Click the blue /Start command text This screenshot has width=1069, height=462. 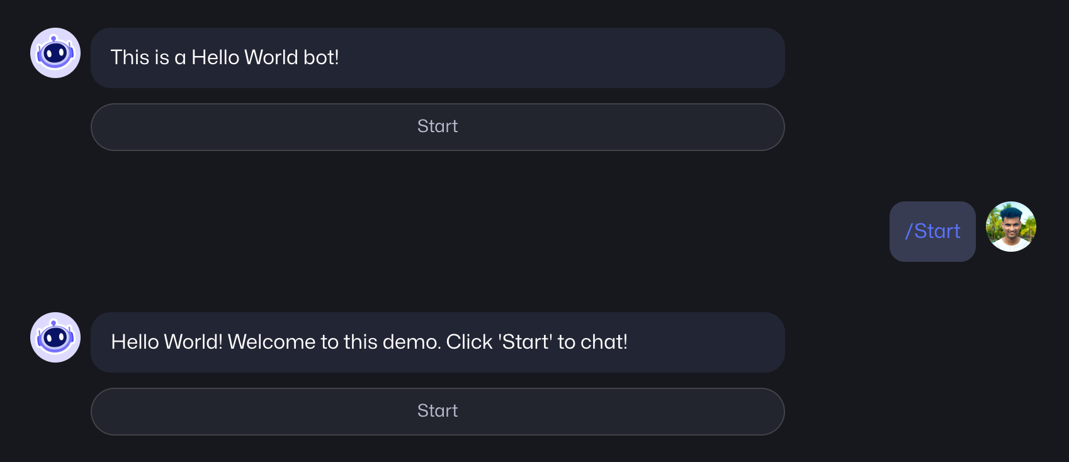coord(932,232)
